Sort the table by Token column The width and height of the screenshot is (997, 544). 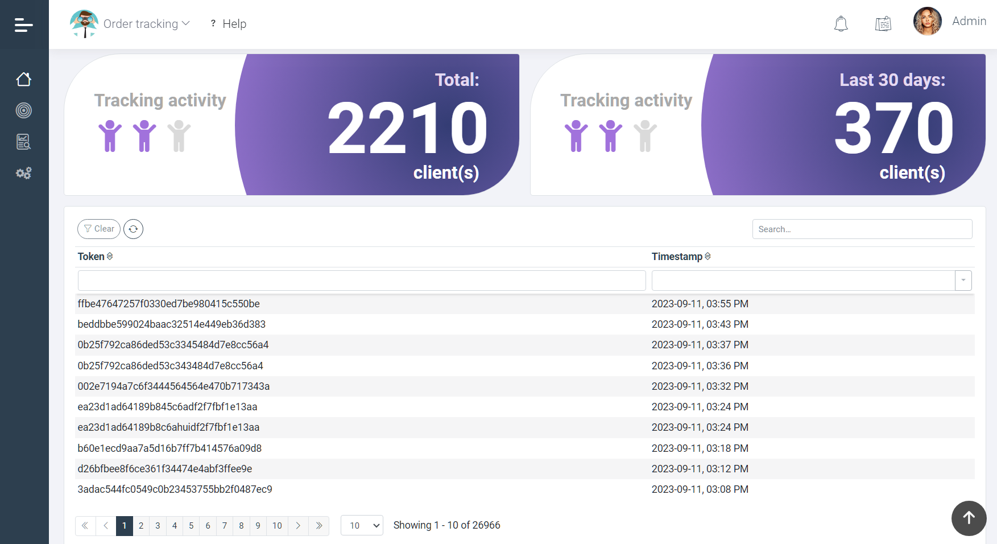(110, 256)
